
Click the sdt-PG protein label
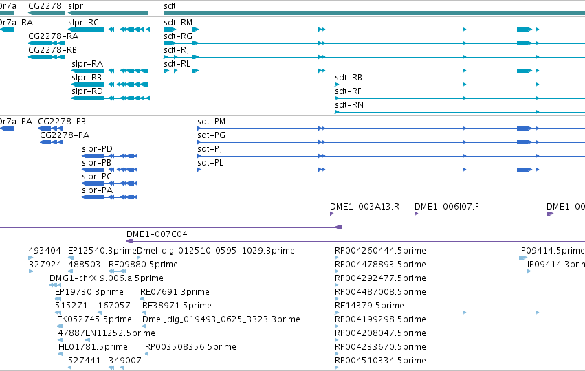[212, 135]
